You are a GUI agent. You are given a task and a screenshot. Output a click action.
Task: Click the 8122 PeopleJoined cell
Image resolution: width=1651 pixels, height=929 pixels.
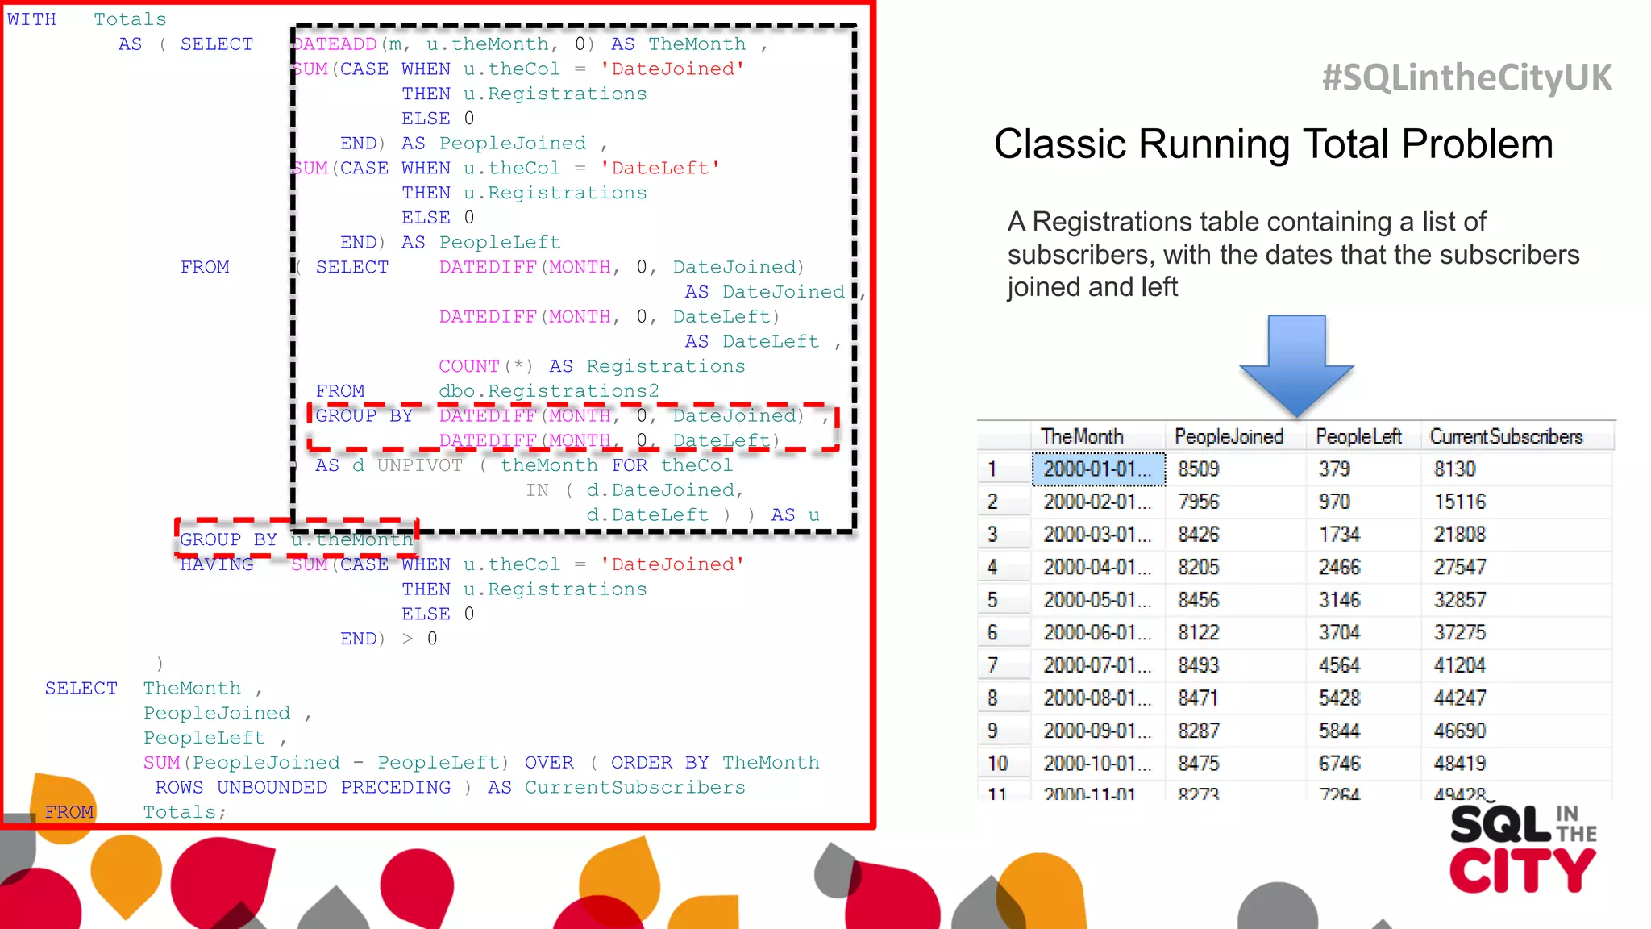pyautogui.click(x=1234, y=632)
